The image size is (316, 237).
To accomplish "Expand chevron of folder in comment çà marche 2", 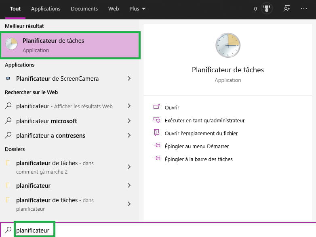I will coord(129,167).
